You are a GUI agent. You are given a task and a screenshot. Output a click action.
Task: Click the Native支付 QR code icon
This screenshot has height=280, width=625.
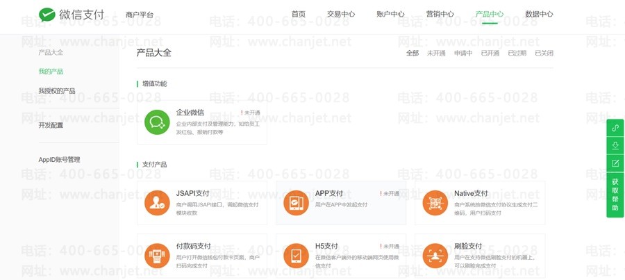435,203
